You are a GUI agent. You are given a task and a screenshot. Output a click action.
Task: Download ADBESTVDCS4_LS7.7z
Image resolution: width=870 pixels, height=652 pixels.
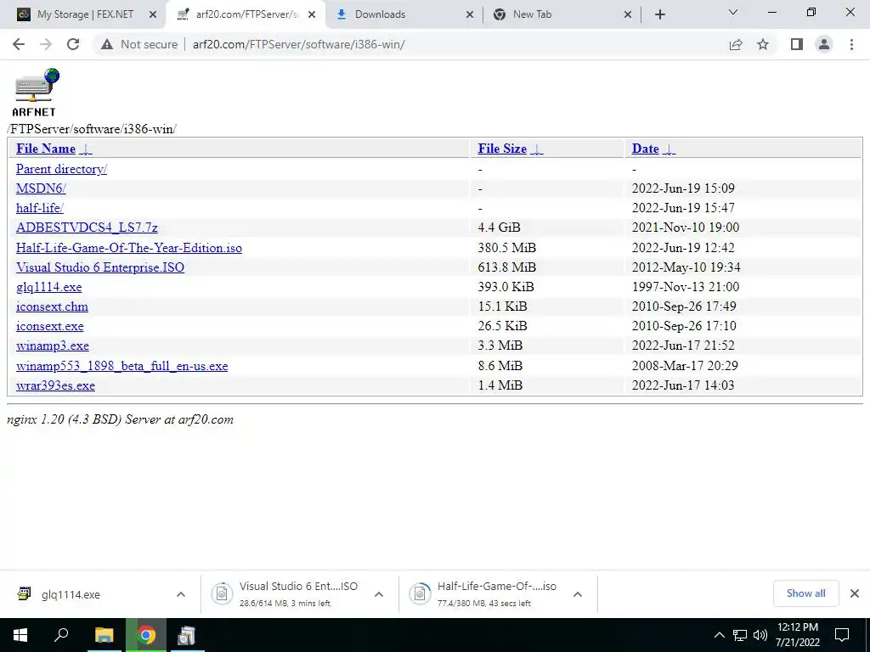click(x=88, y=228)
